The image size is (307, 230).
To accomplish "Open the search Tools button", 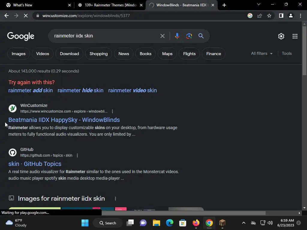I will (287, 53).
